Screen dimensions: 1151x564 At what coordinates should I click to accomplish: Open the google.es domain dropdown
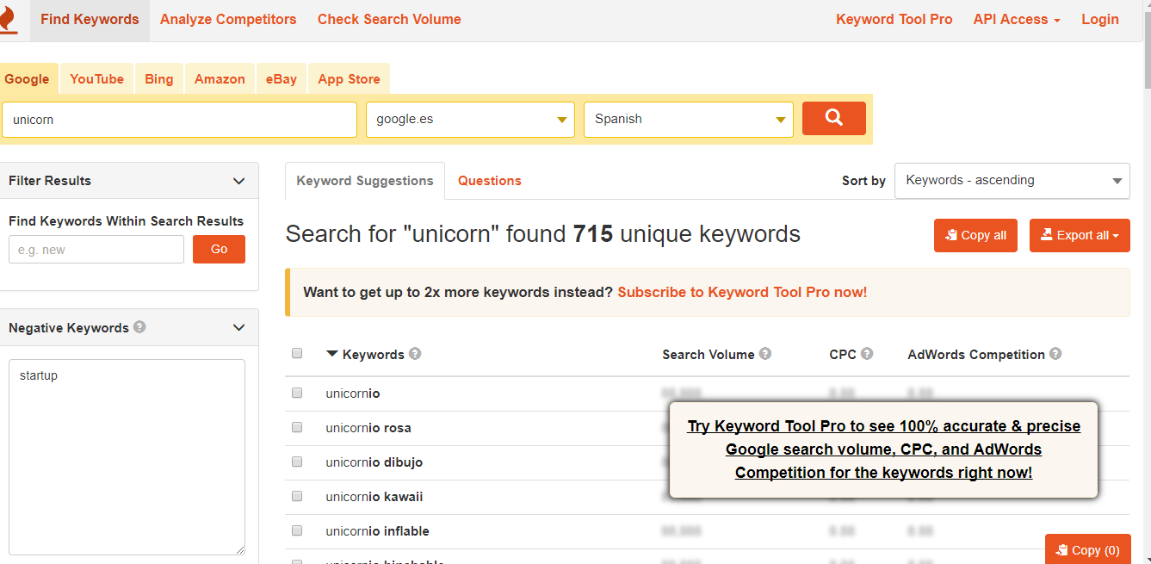tap(470, 120)
